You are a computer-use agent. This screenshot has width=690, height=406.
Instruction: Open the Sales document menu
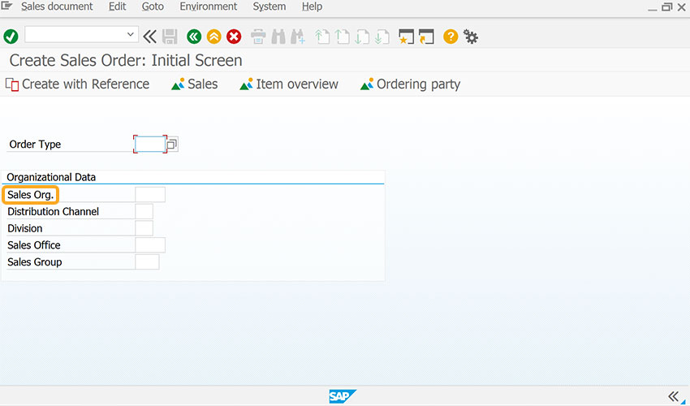click(x=57, y=6)
